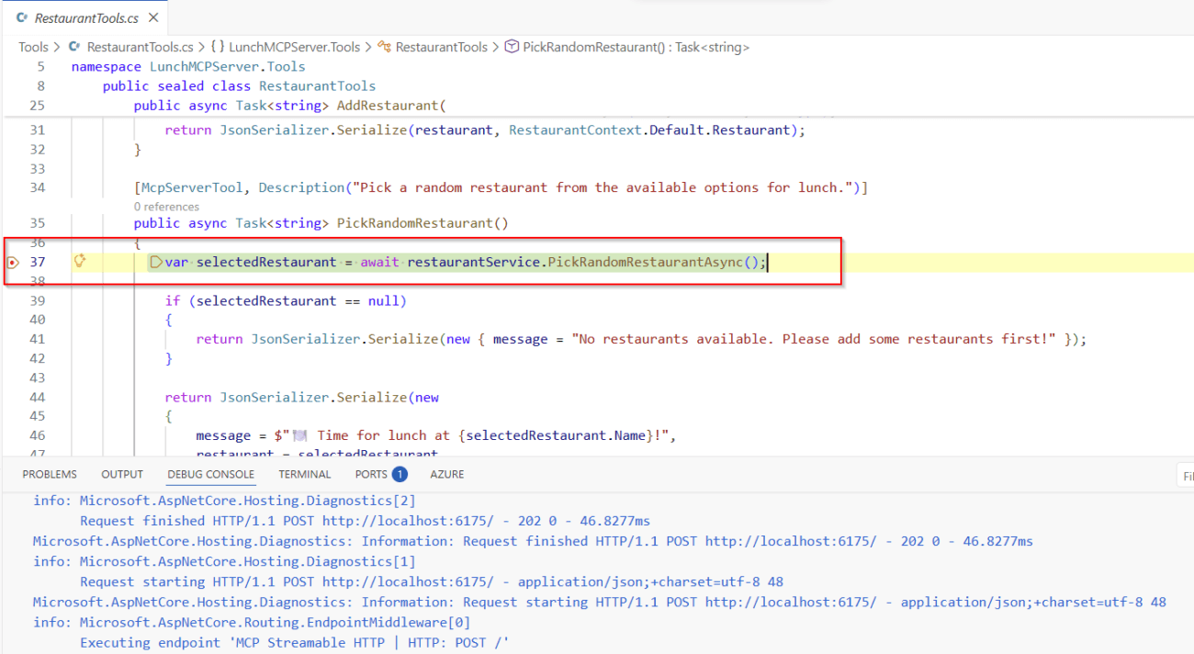
Task: Click the lightbulb code action icon on line 37
Action: pyautogui.click(x=80, y=262)
